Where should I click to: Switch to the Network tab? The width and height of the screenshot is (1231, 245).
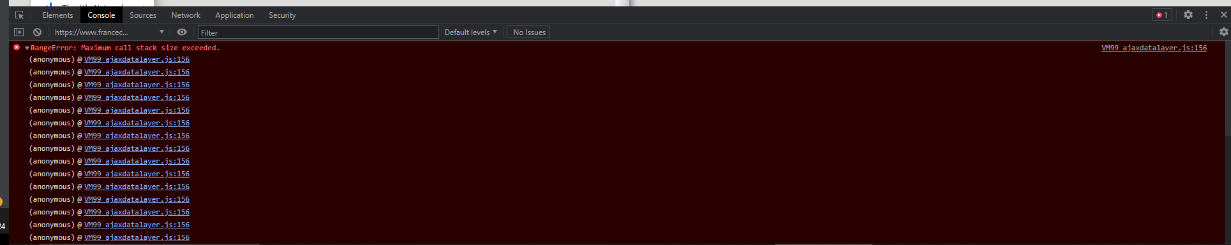[x=186, y=15]
